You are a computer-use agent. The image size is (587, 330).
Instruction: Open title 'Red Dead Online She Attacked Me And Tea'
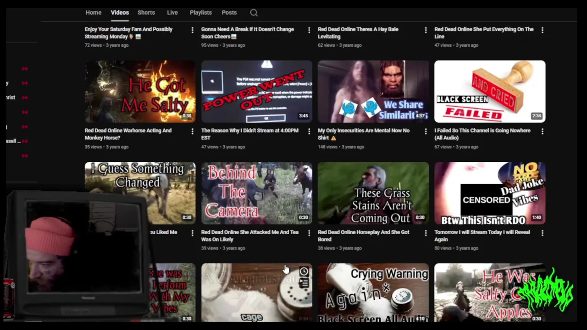pos(250,236)
